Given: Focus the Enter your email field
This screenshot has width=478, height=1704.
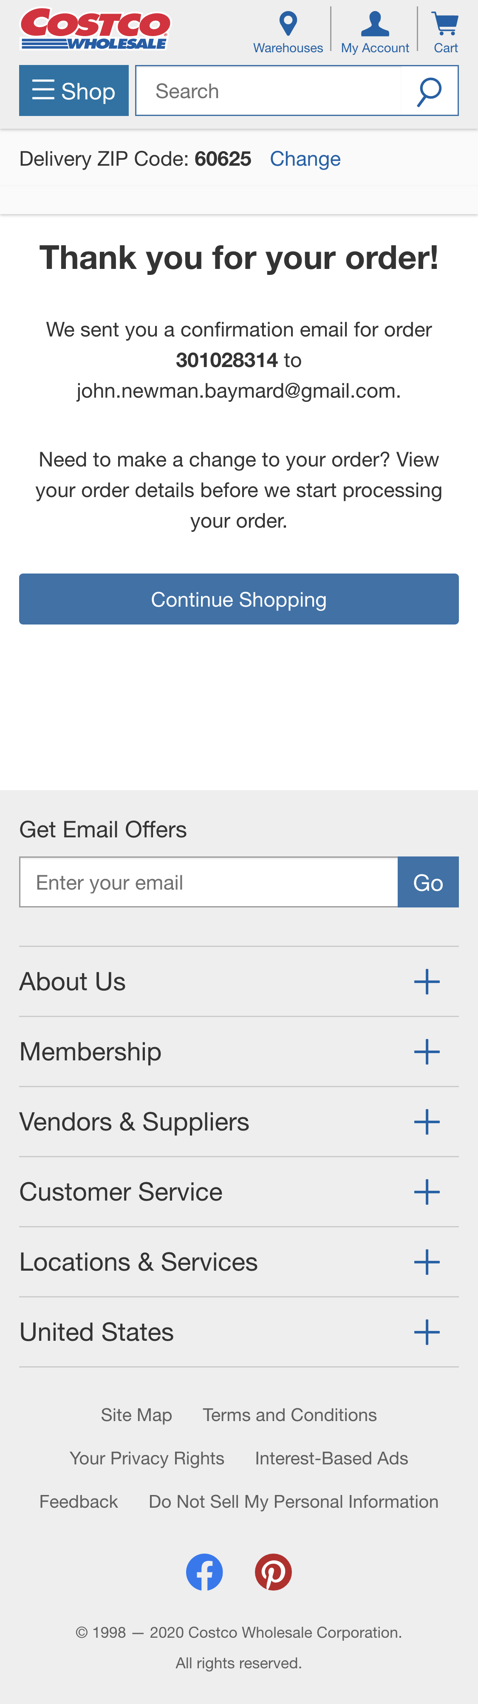Looking at the screenshot, I should (209, 882).
